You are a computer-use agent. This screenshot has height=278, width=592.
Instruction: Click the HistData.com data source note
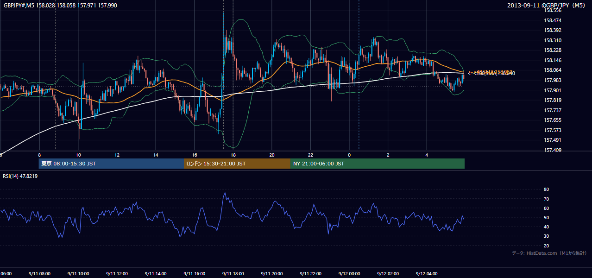click(549, 253)
